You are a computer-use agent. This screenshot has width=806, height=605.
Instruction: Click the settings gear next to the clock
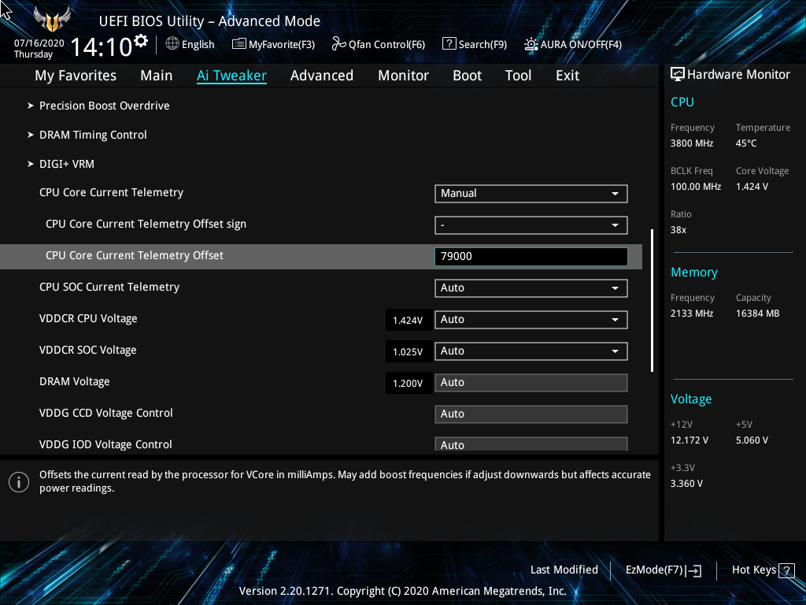[141, 41]
